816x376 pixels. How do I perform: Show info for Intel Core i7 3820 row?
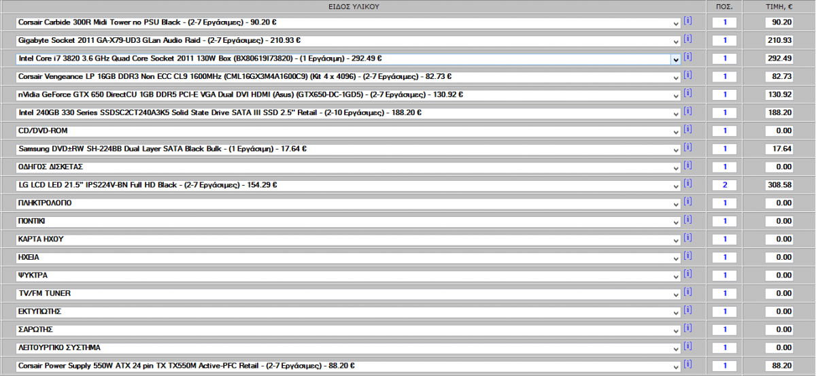pos(687,57)
